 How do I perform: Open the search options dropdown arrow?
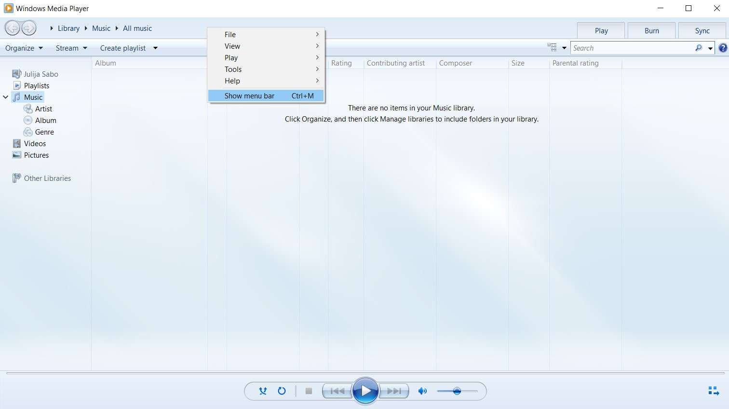pyautogui.click(x=710, y=48)
